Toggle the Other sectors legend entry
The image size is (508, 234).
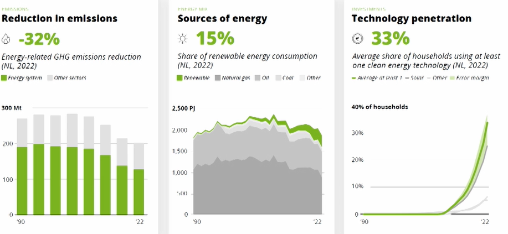(x=66, y=77)
